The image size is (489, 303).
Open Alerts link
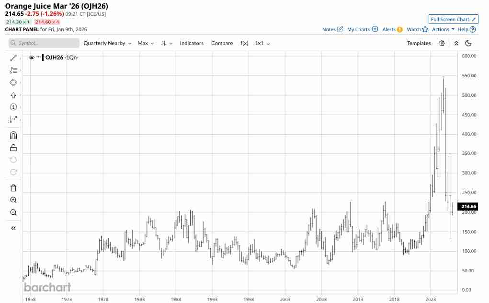tap(392, 29)
